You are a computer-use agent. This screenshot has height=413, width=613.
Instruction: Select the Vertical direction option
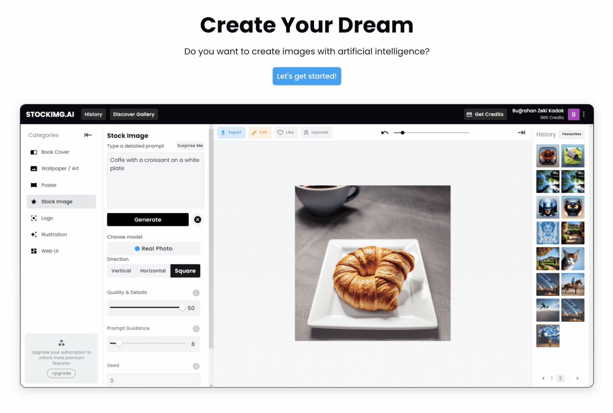click(x=121, y=271)
